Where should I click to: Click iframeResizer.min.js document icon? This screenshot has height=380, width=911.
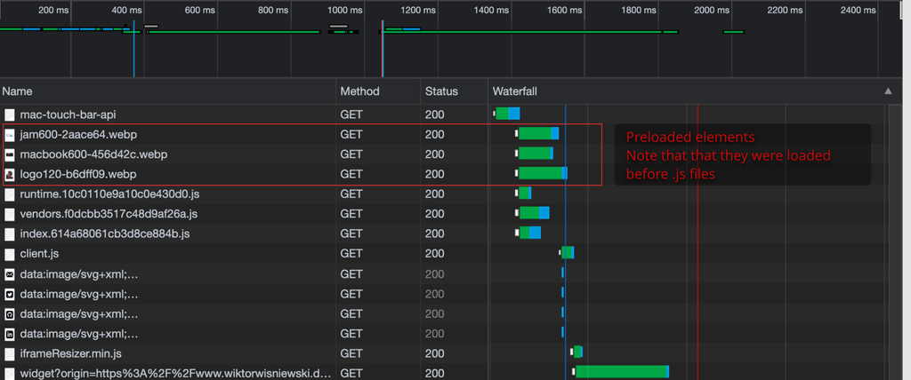9,353
